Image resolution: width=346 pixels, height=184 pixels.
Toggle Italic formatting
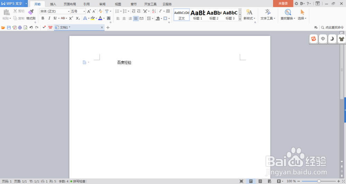coord(49,18)
